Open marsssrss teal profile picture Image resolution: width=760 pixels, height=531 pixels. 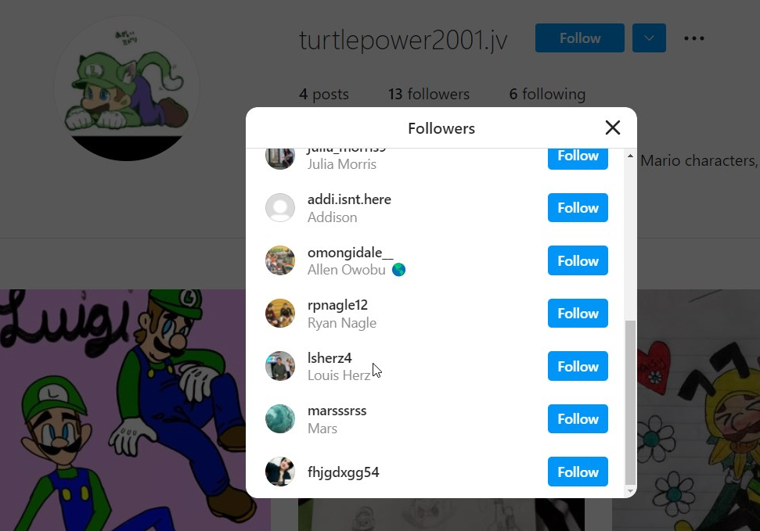click(280, 418)
